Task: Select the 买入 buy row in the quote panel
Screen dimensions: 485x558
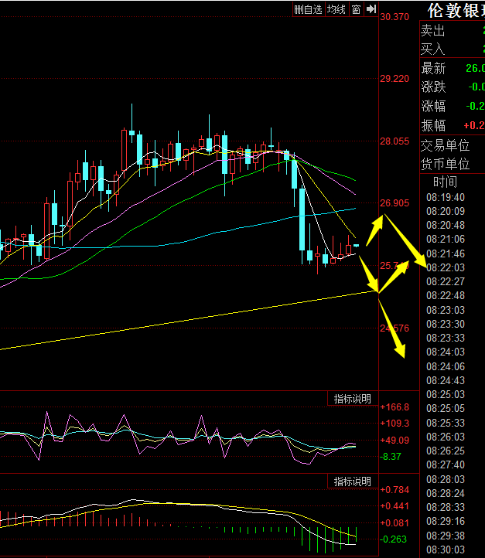Action: point(453,49)
